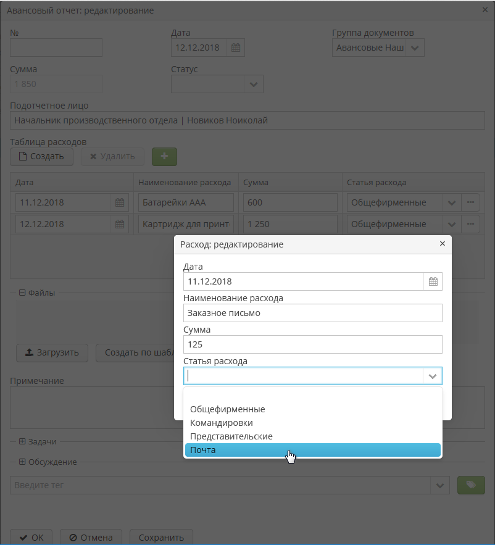This screenshot has height=545, width=495.
Task: Click ellipsis button in the Батарейки ААА row
Action: click(x=471, y=202)
